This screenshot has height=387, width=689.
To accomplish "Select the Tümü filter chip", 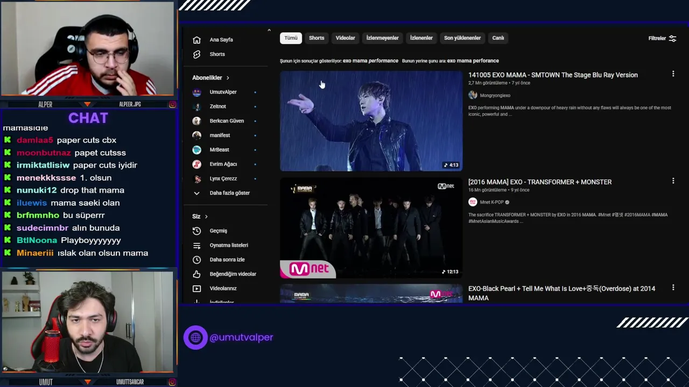I will pyautogui.click(x=291, y=38).
